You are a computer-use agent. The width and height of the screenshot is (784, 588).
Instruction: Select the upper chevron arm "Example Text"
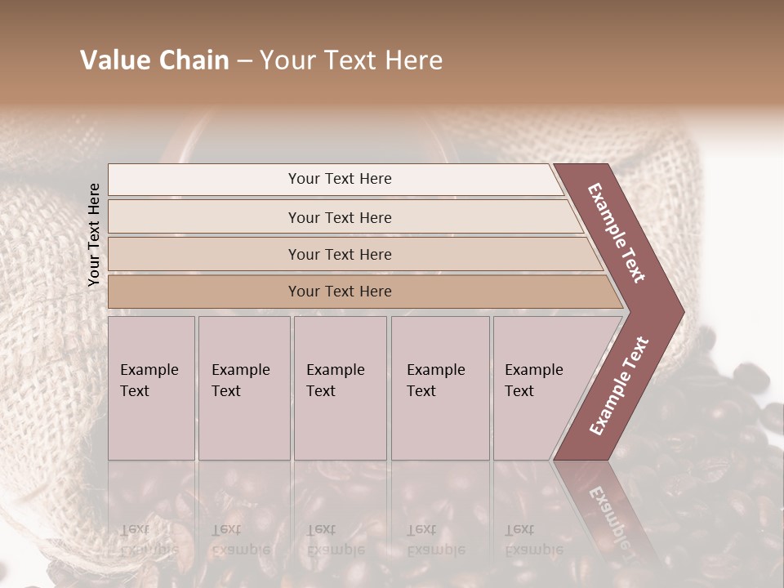tap(617, 231)
